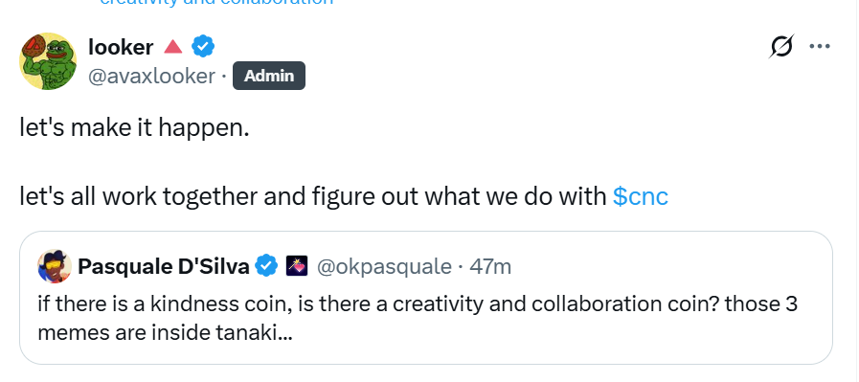Click the "let's all work together" sentence
This screenshot has height=382, width=859.
344,196
